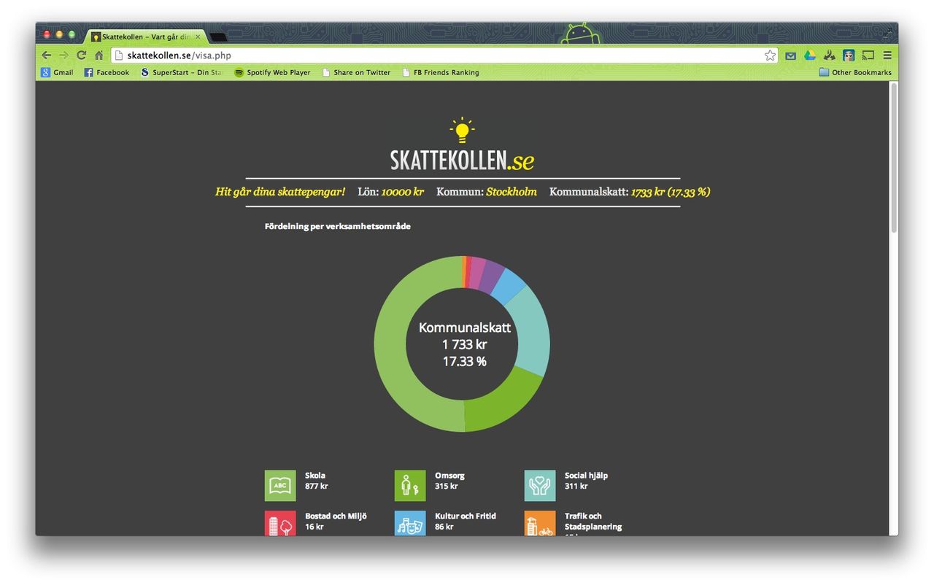The width and height of the screenshot is (934, 585).
Task: Click the orange Trafik och Stadsplanering icon
Action: tap(540, 524)
